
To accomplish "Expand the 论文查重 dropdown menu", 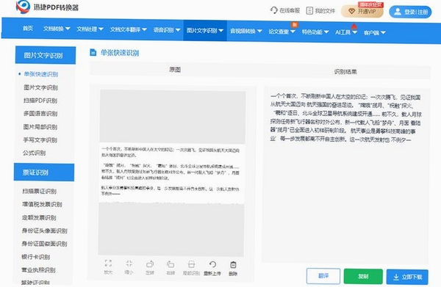I will tap(282, 32).
